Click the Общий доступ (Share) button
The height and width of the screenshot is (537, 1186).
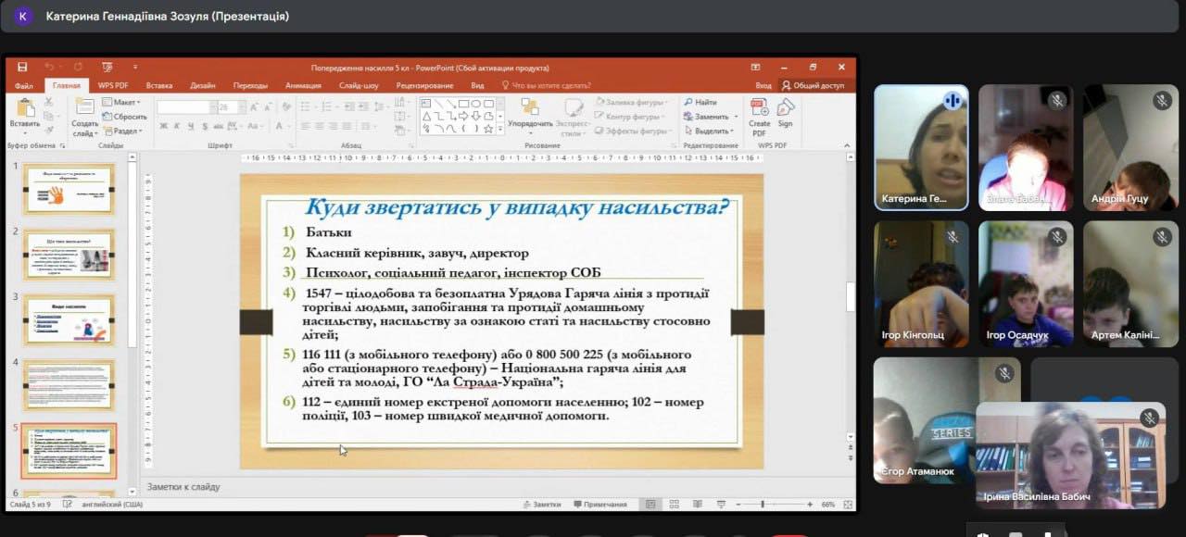pos(812,85)
